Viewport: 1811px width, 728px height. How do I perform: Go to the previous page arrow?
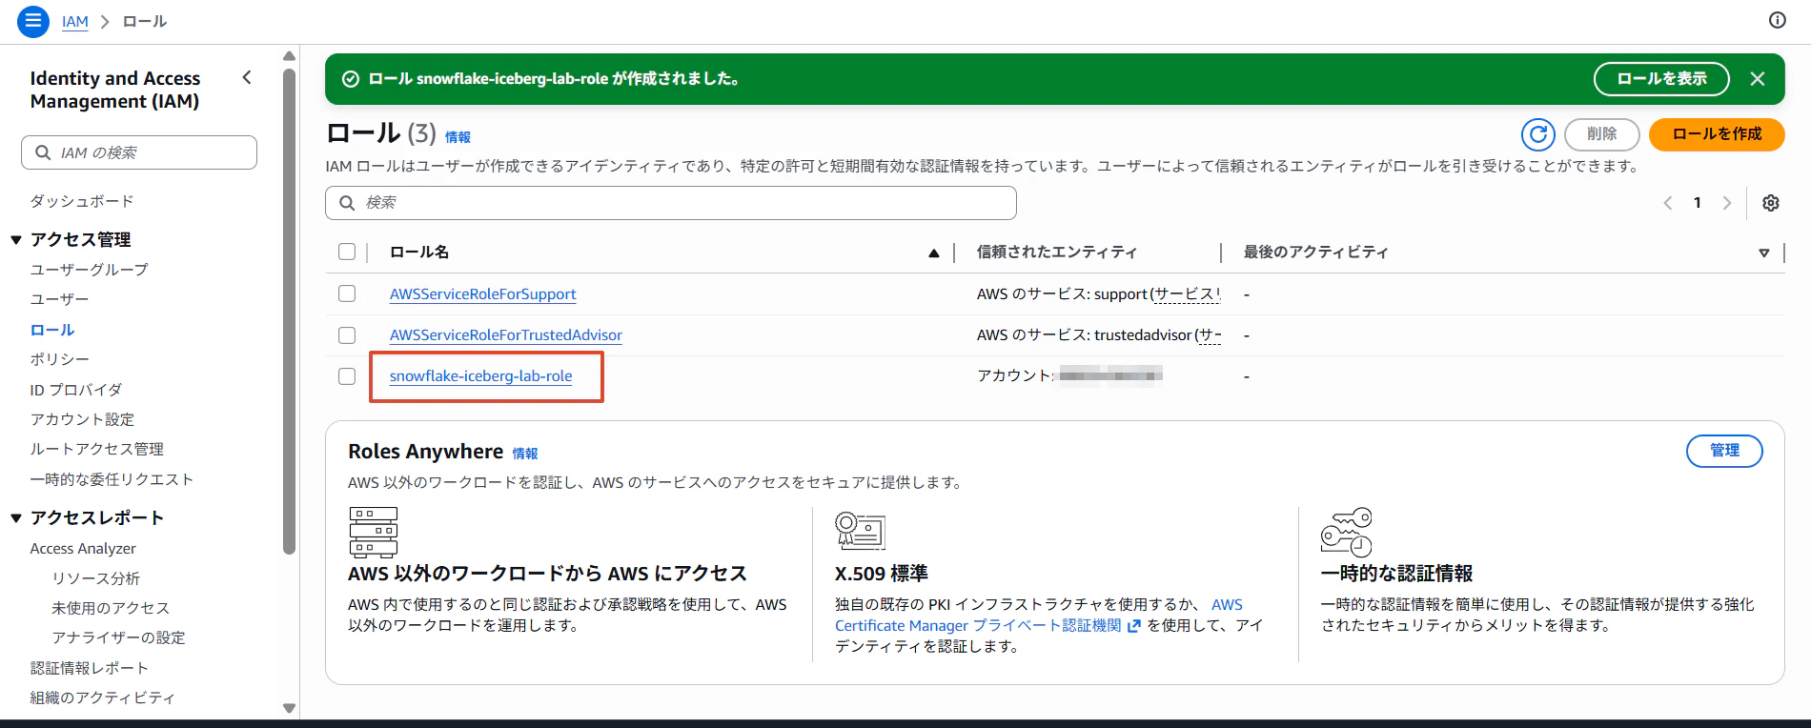click(1668, 203)
